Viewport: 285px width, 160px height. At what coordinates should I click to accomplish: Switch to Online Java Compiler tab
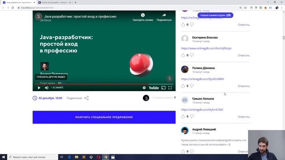click(54, 3)
